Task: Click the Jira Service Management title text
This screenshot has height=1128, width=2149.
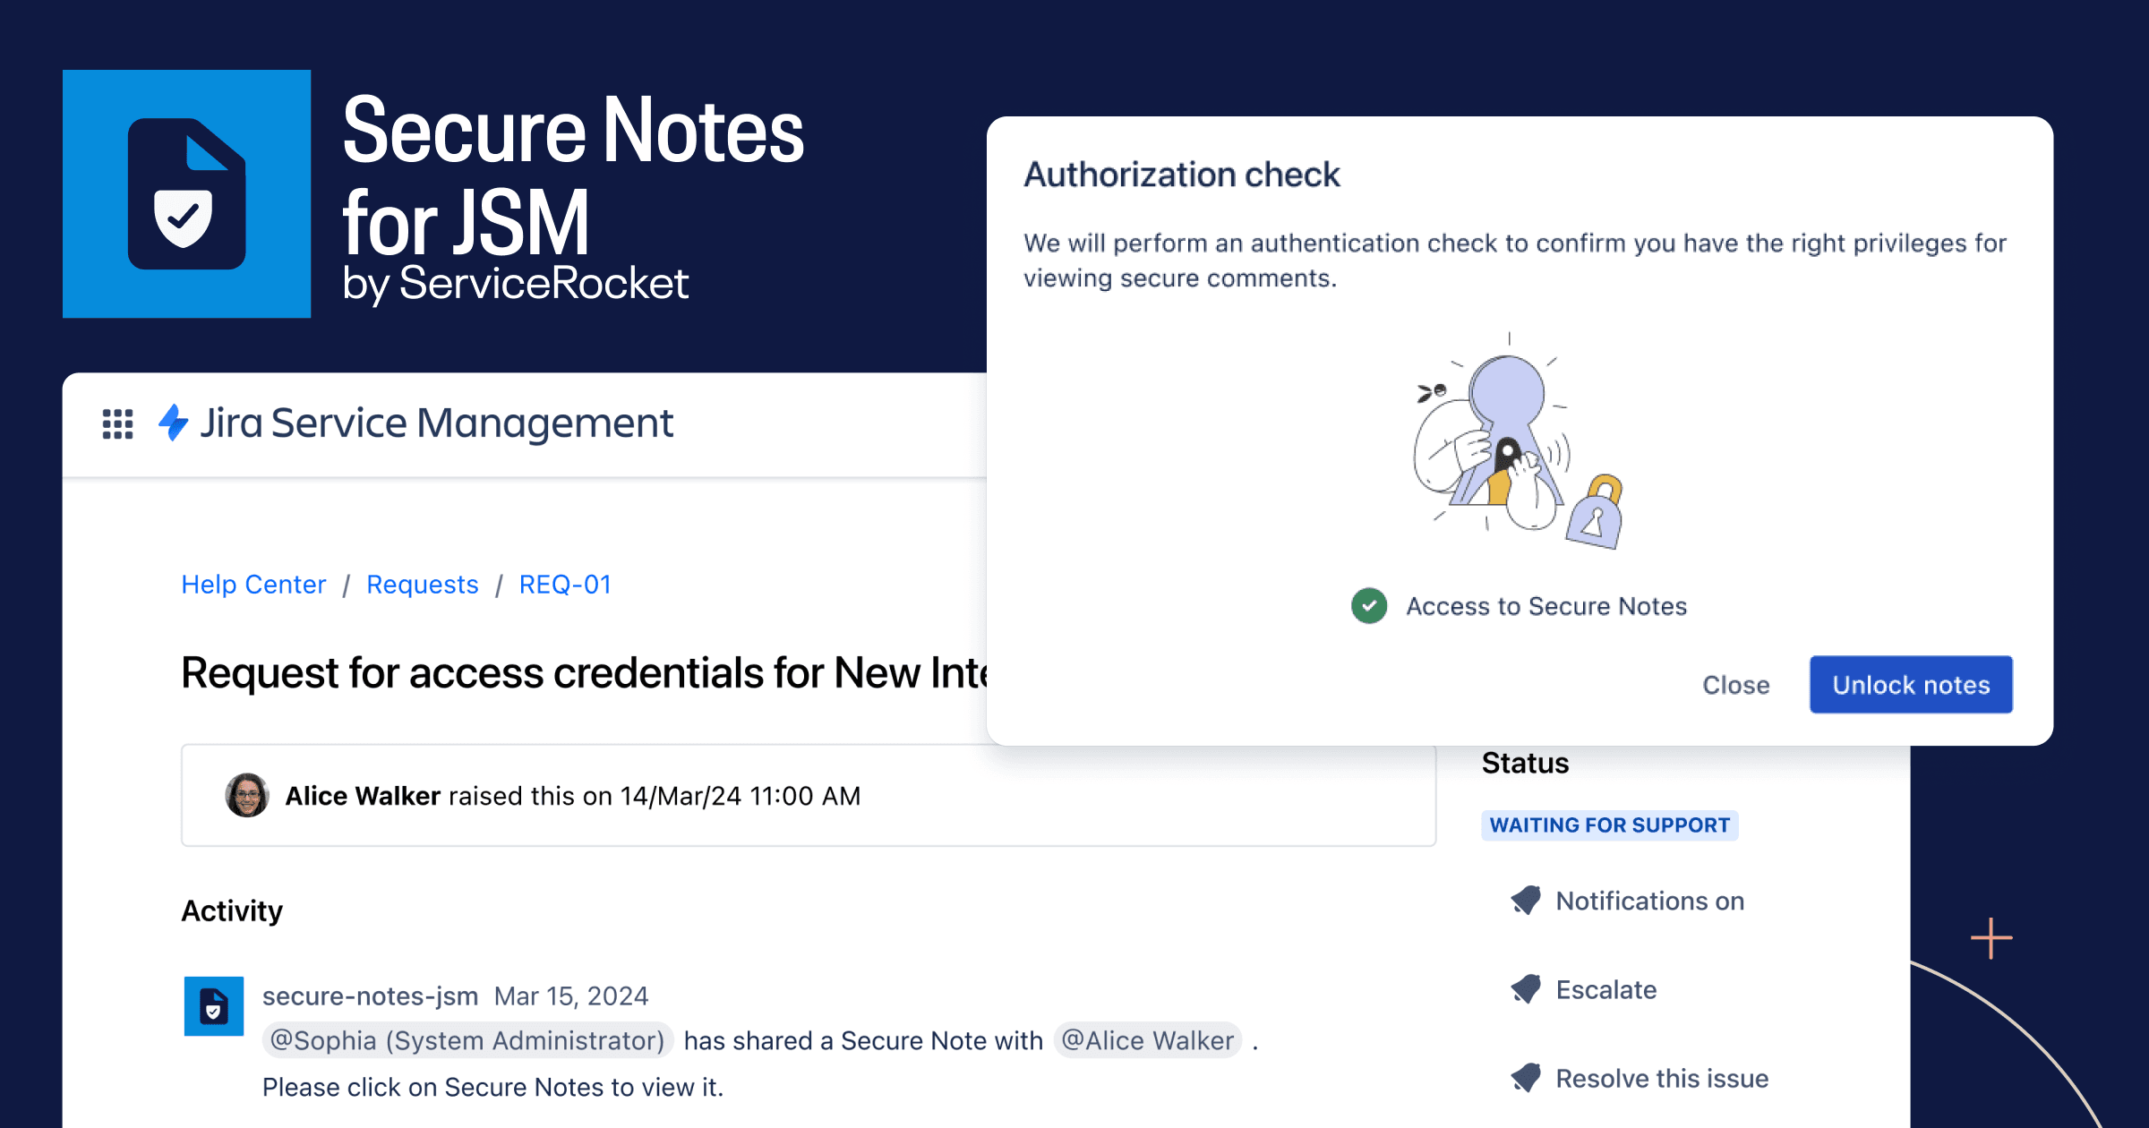Action: [x=436, y=423]
